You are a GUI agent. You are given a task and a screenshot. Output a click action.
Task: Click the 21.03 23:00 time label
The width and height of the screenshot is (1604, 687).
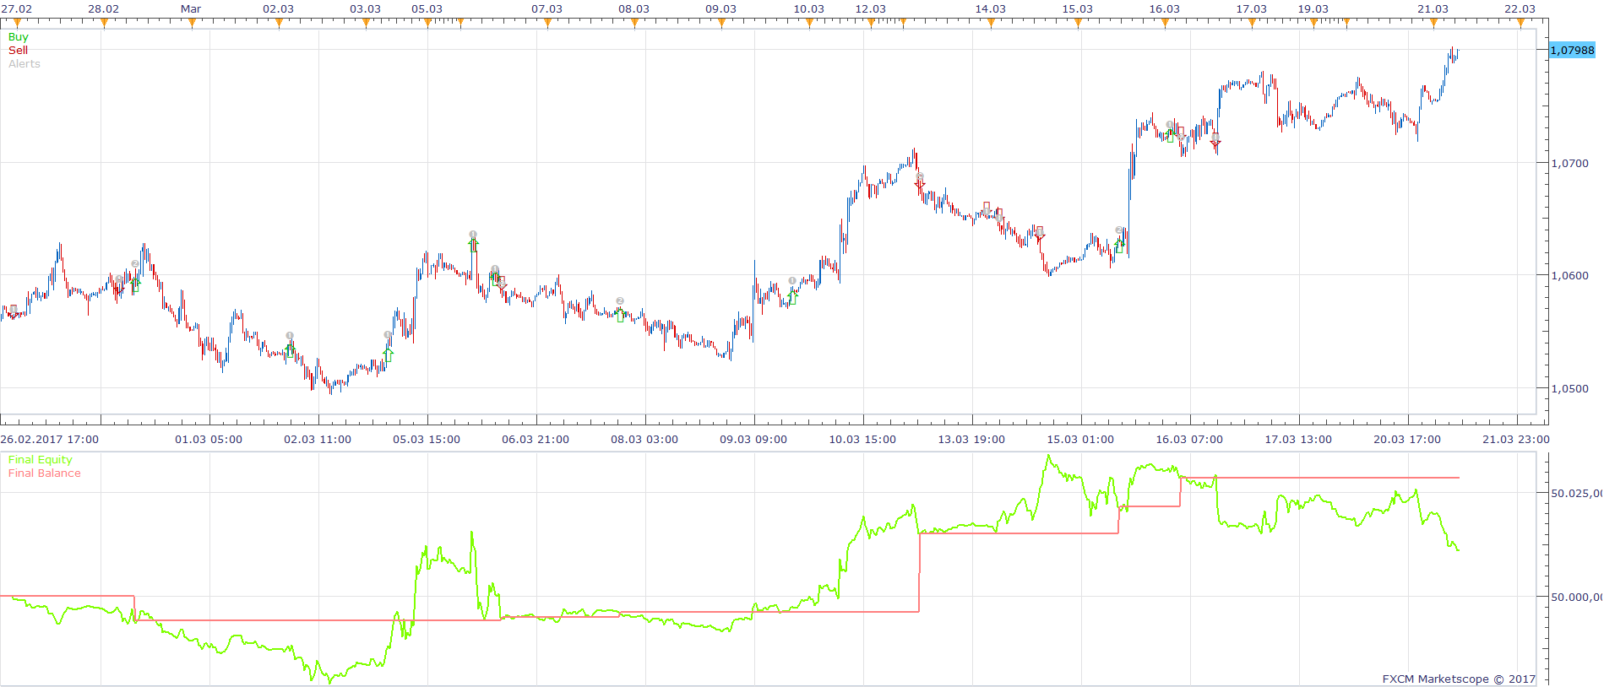[x=1516, y=440]
